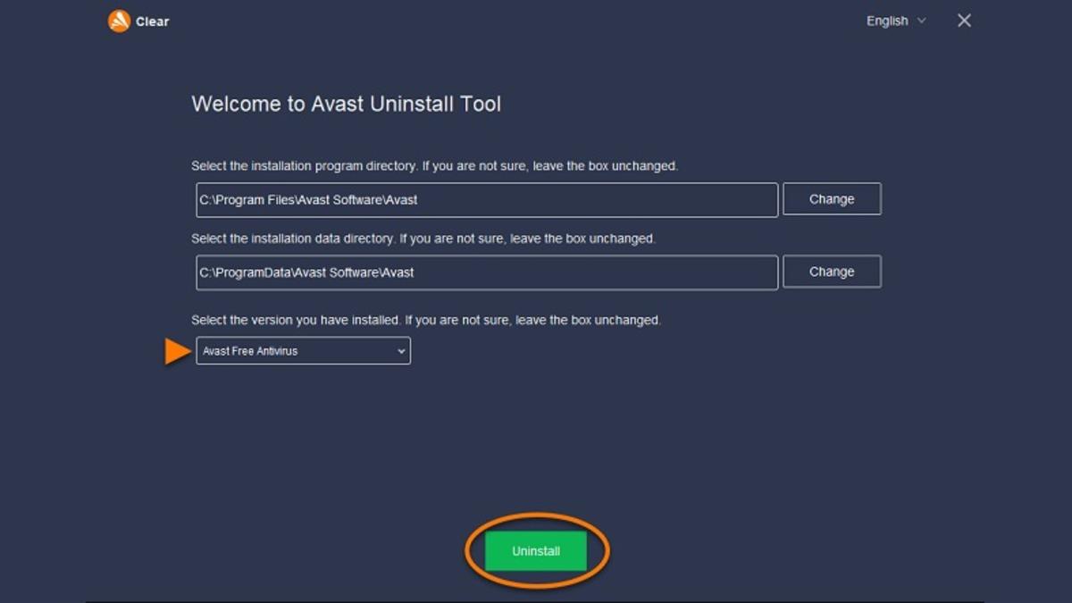Click inside the ProgramData directory text box
1072x603 pixels.
coord(486,272)
